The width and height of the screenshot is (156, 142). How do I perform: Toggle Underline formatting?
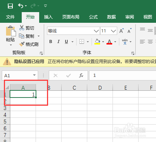[x=66, y=42]
